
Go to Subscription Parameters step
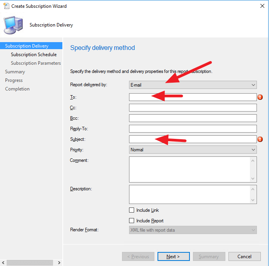36,63
